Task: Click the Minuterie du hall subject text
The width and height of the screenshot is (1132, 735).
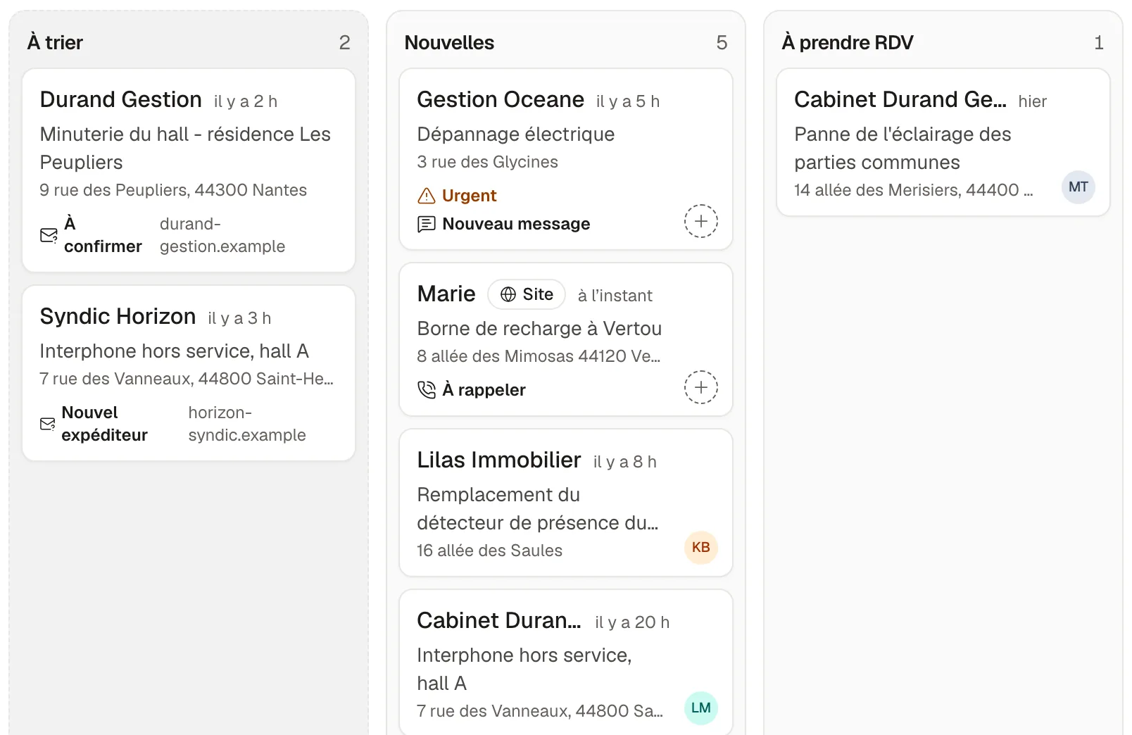Action: pos(185,149)
